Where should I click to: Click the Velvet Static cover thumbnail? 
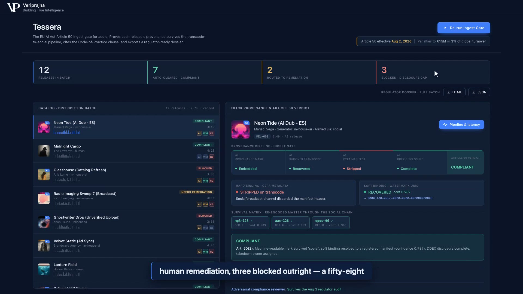[44, 246]
